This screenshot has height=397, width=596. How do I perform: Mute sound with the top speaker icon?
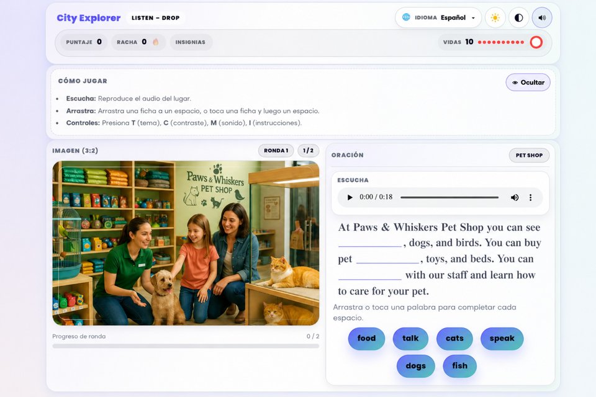[x=542, y=18]
